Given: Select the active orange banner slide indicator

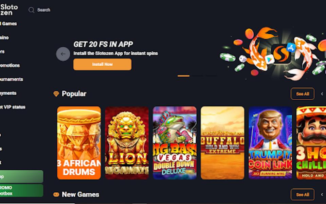Looking at the screenshot, I should [x=184, y=76].
